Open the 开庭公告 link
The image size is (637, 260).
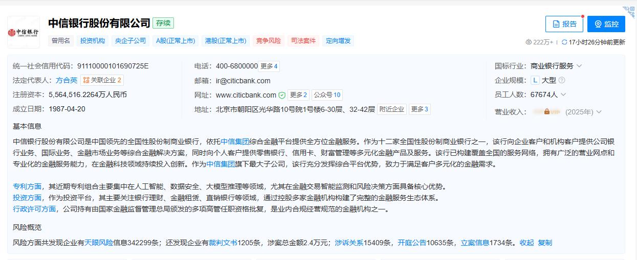(412, 243)
